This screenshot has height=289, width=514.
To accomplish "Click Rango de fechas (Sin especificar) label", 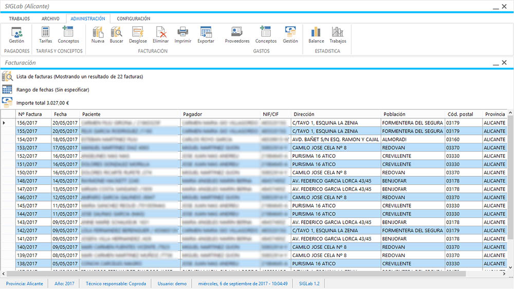I will pyautogui.click(x=53, y=89).
